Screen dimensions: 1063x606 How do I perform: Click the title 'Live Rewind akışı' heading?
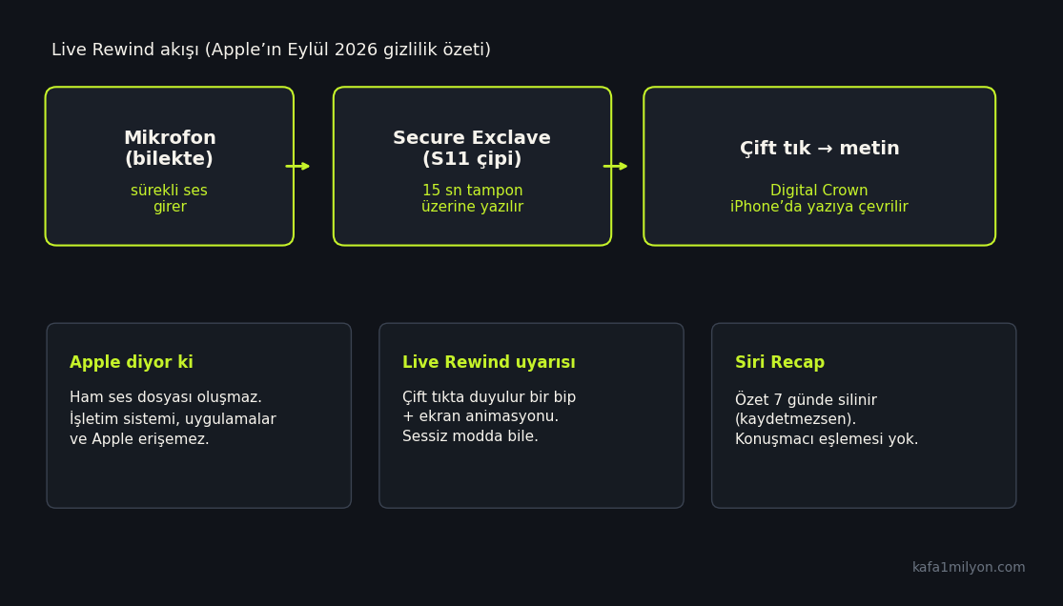click(x=271, y=50)
